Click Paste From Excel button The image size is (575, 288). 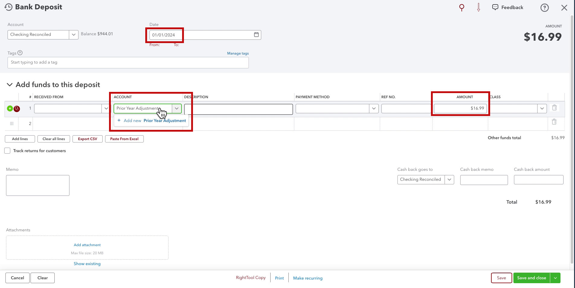click(124, 139)
